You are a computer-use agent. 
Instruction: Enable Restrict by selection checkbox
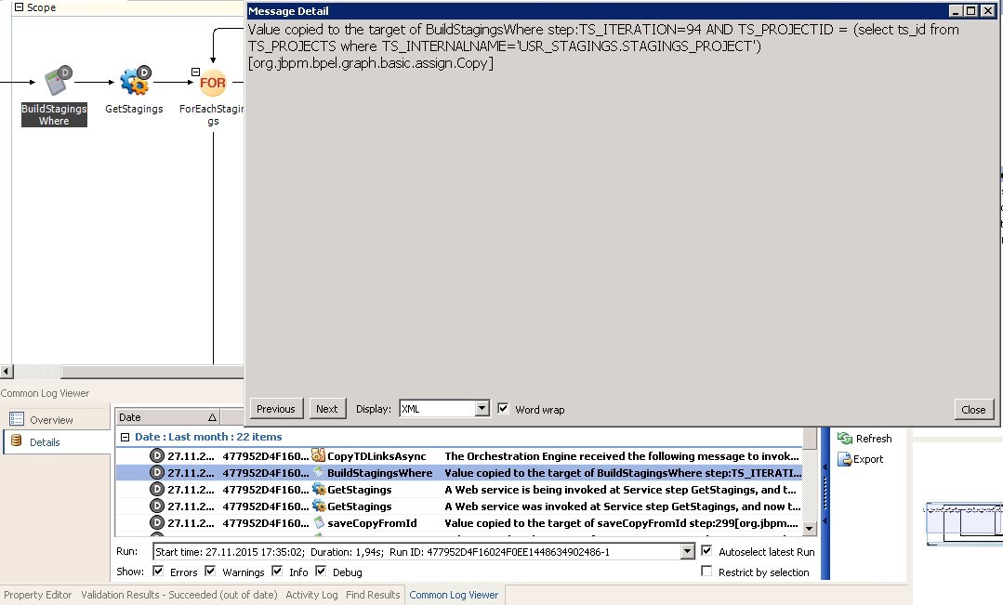(x=706, y=572)
